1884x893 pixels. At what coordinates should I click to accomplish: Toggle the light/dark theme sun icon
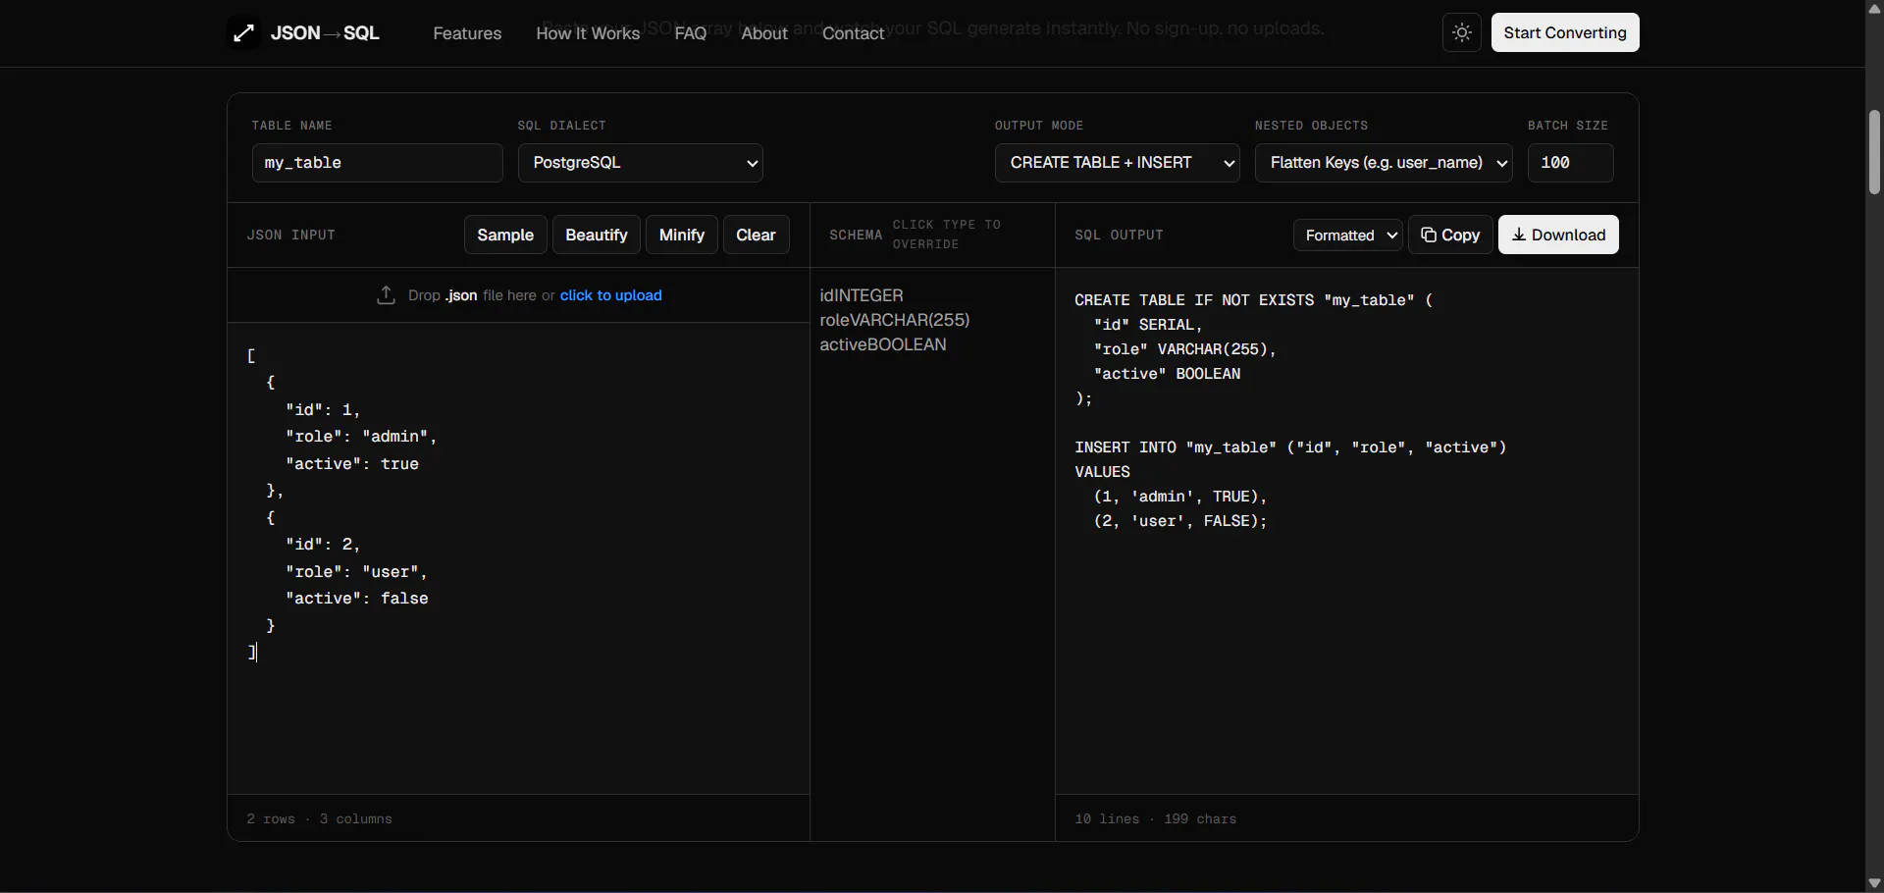point(1462,32)
